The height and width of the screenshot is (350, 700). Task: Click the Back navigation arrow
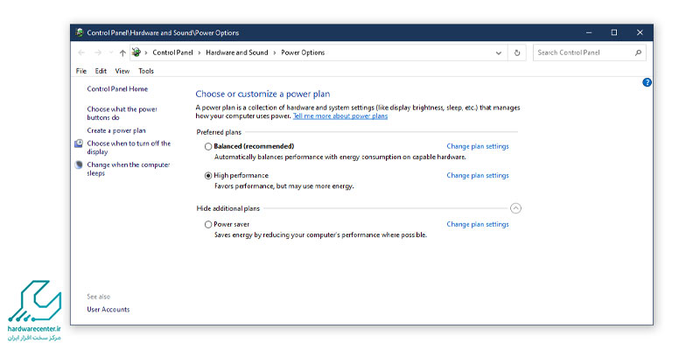click(x=81, y=52)
